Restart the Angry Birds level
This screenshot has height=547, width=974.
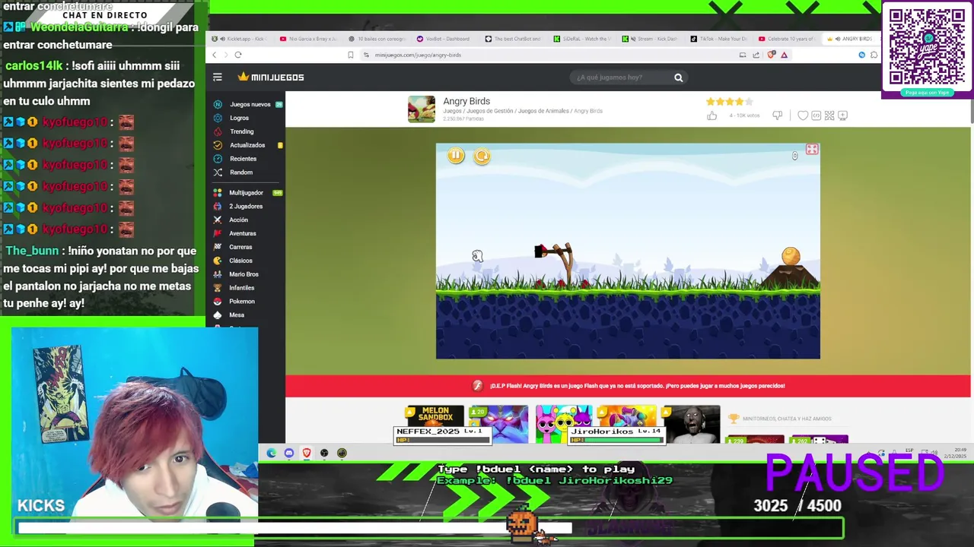click(x=482, y=156)
